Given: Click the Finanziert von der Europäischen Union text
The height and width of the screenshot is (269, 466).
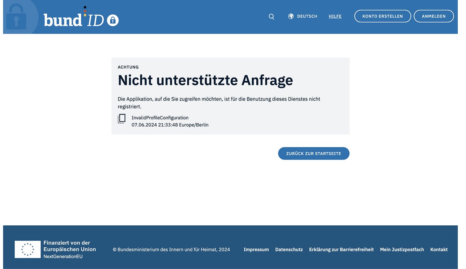Looking at the screenshot, I should [70, 246].
